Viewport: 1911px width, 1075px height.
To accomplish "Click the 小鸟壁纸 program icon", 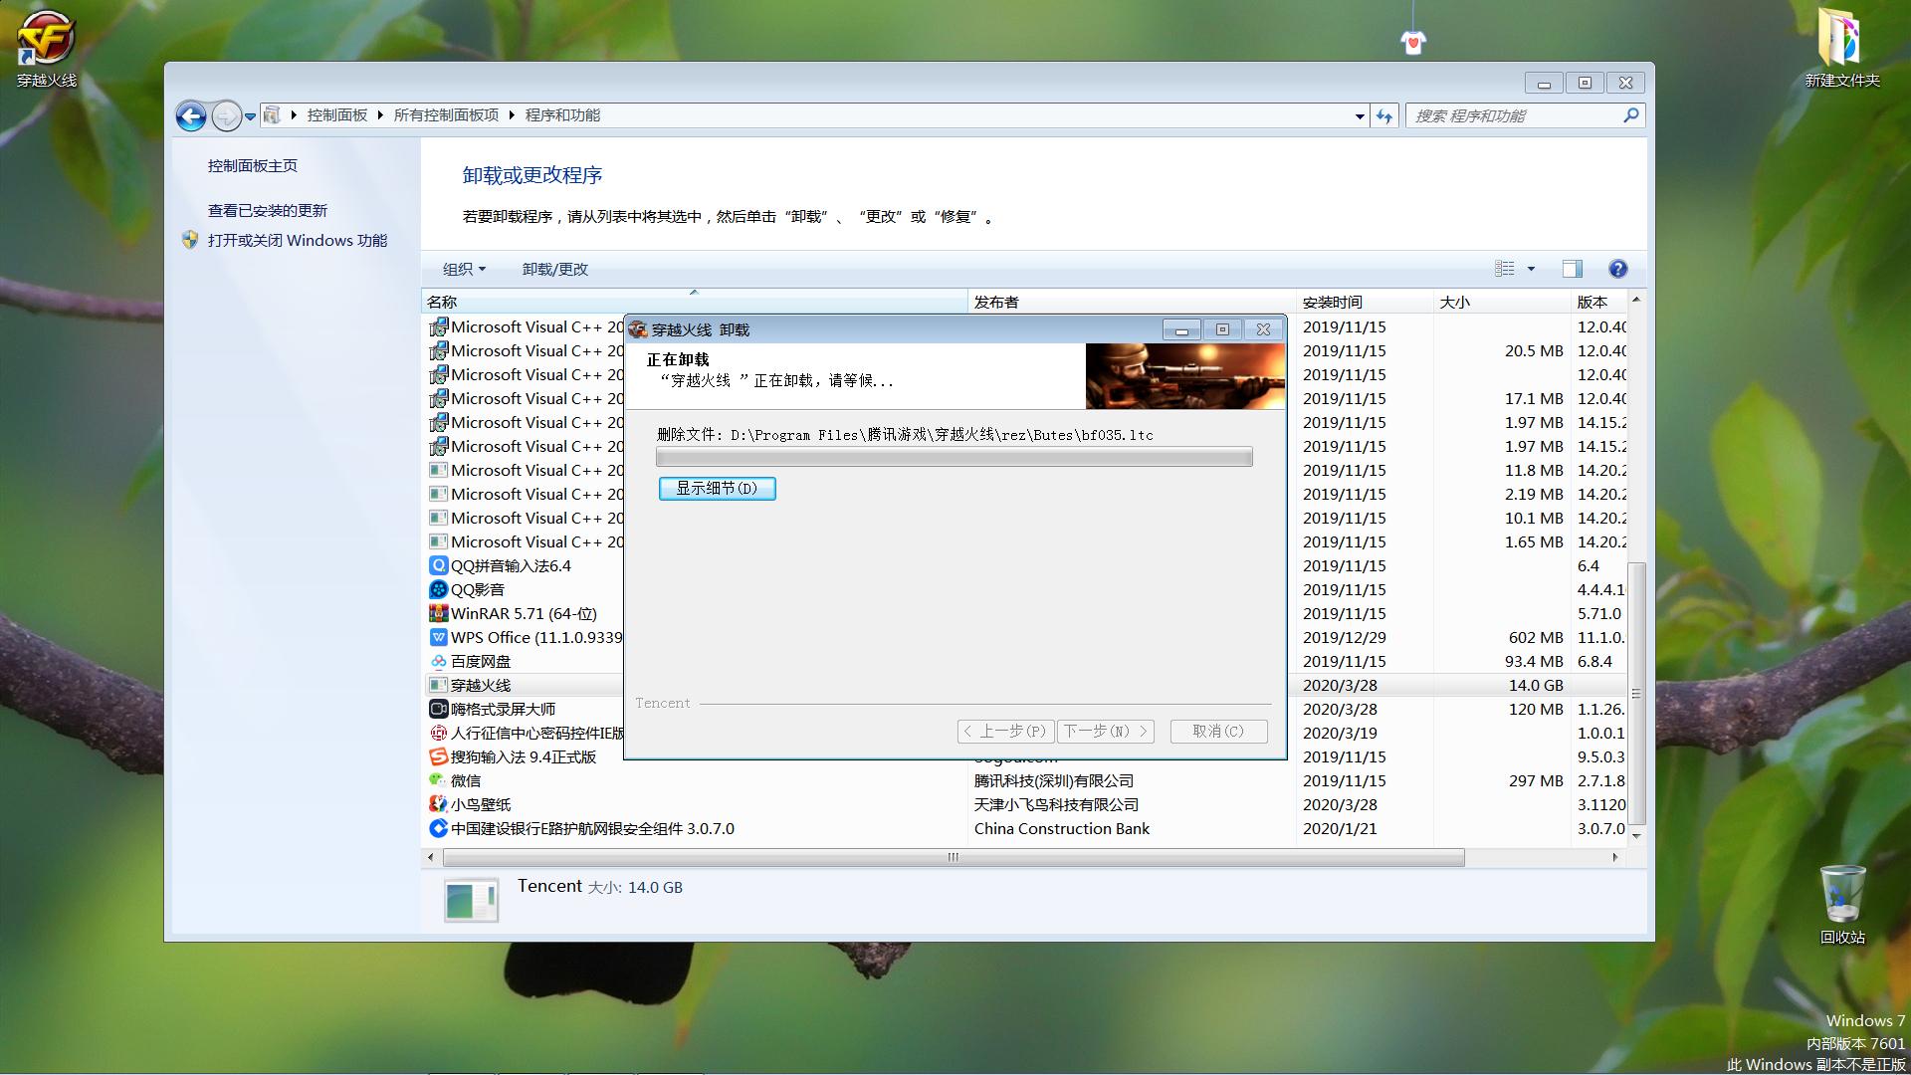I will (x=438, y=804).
